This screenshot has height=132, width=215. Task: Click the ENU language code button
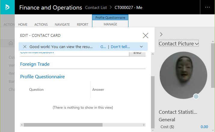pos(137,54)
